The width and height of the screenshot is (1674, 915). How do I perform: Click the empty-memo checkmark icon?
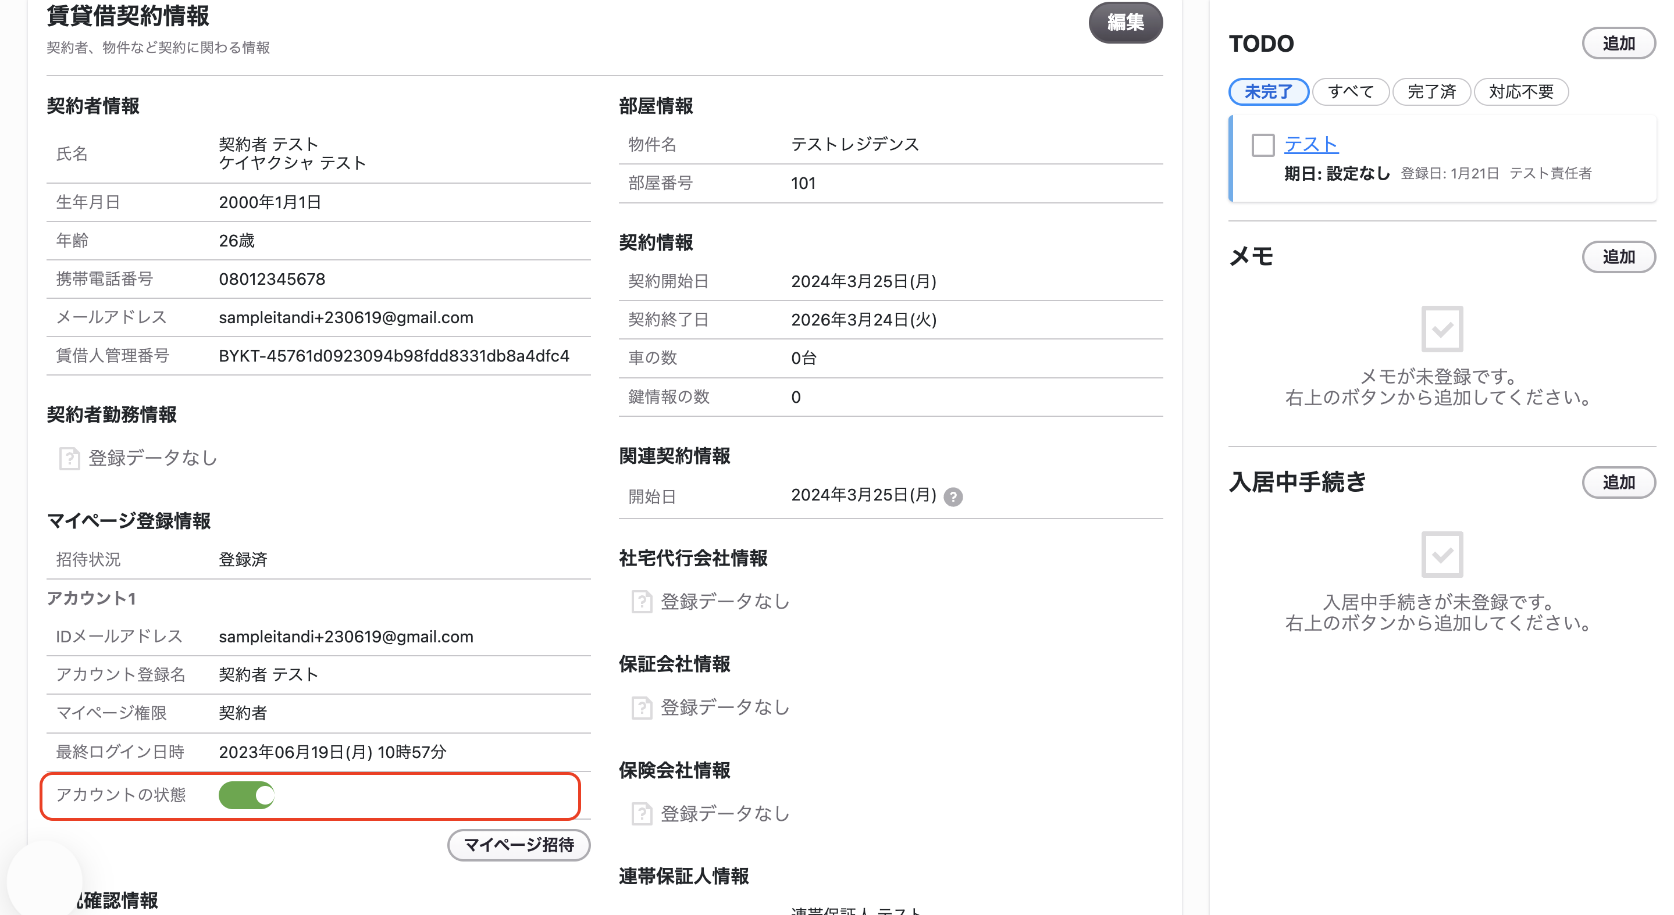coord(1442,328)
